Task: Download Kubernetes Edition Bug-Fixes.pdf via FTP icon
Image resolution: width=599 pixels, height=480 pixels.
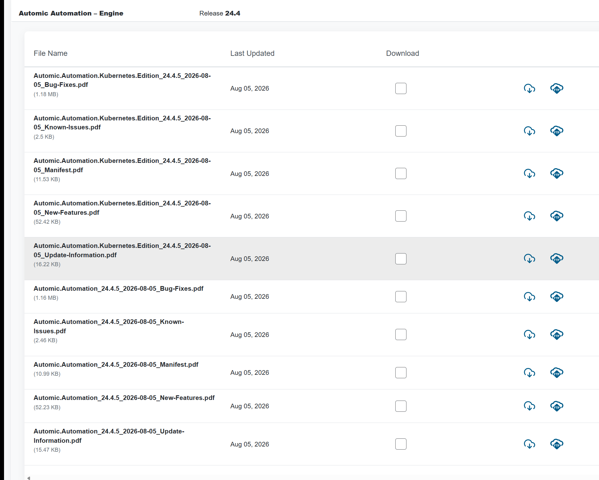Action: [557, 88]
